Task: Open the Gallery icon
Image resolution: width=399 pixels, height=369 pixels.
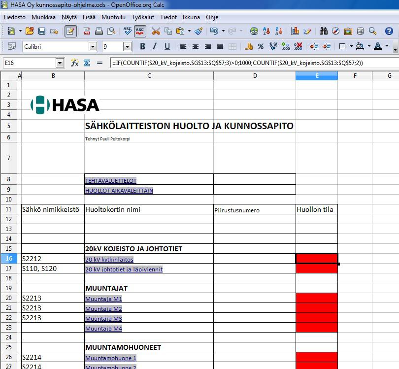Action: [x=348, y=32]
